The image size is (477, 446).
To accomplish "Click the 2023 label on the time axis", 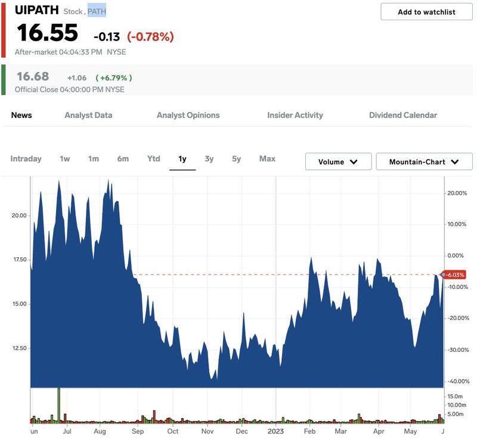I will [x=275, y=431].
